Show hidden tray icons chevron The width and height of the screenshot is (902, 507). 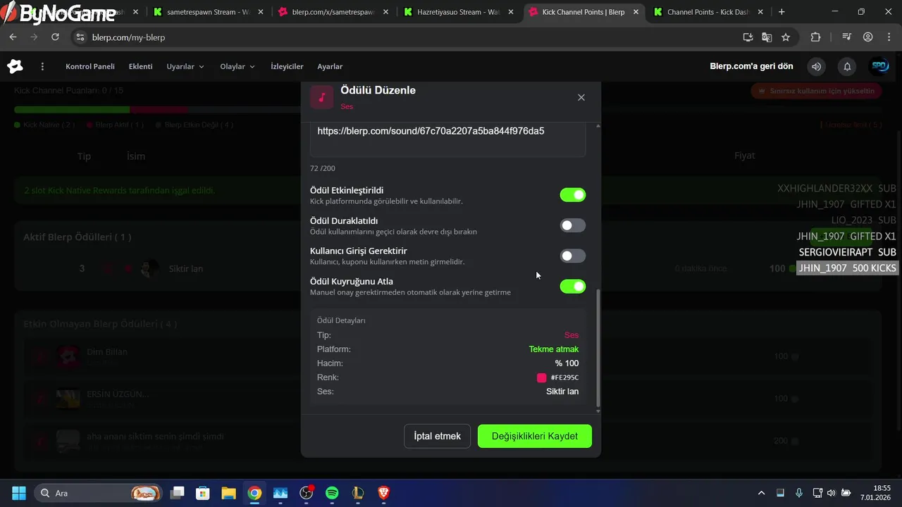(x=761, y=493)
